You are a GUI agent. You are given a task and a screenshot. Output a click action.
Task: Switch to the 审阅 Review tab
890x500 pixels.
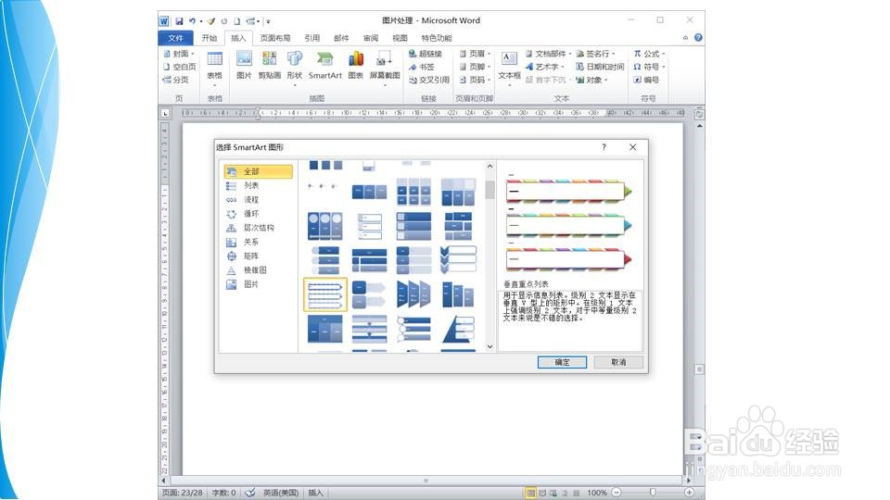[371, 38]
